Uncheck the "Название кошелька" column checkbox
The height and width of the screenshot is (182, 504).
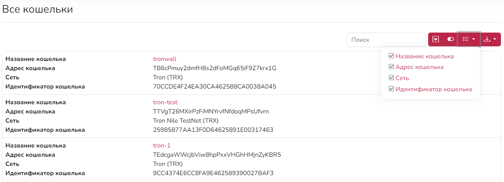coord(392,56)
